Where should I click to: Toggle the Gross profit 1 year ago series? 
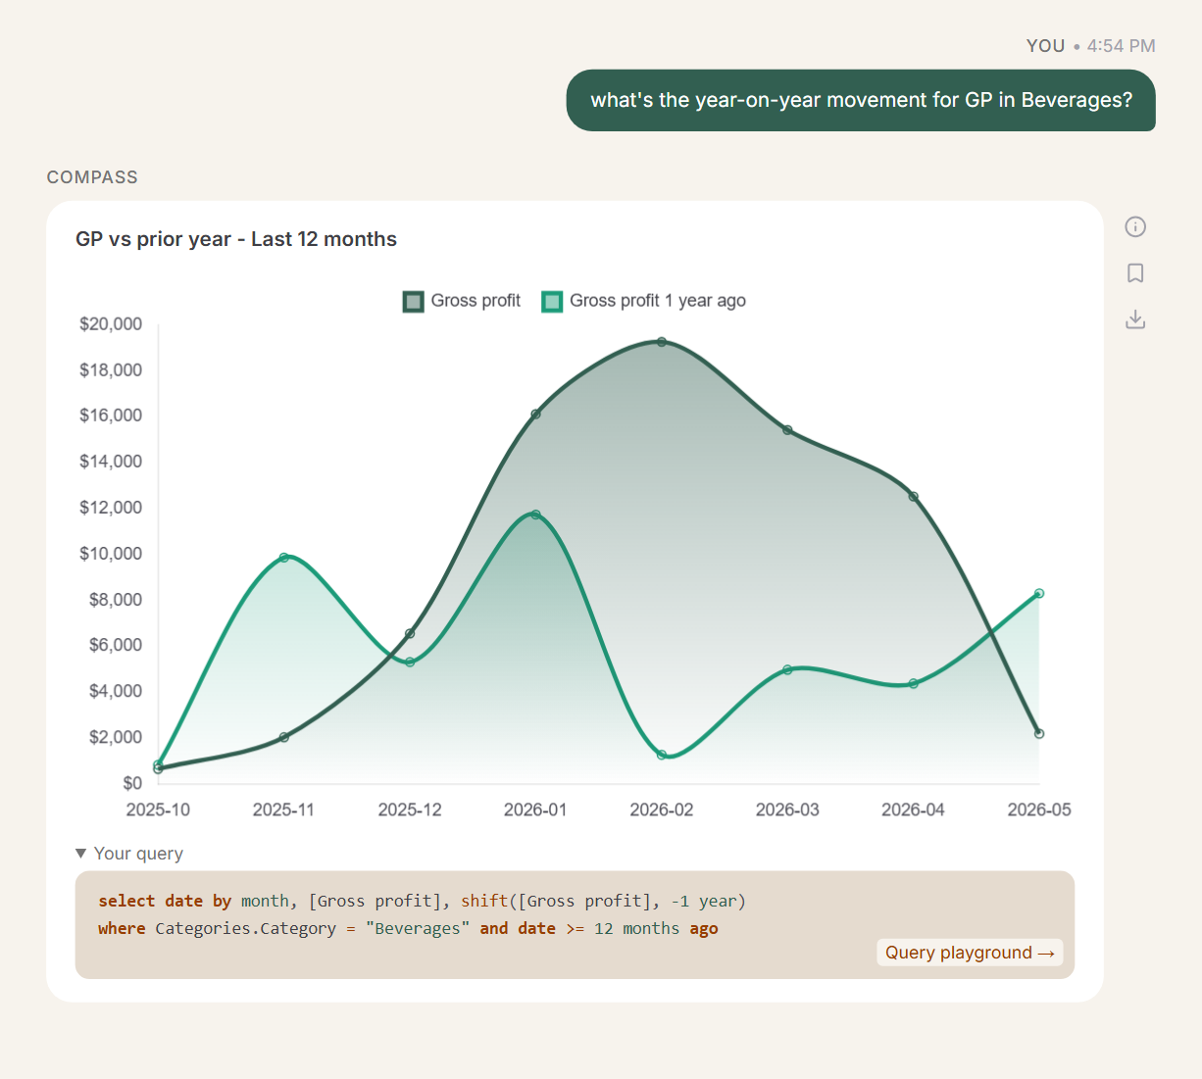pyautogui.click(x=644, y=301)
